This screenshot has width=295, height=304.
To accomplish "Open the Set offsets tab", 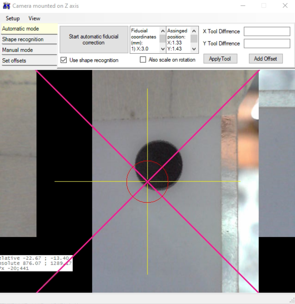I will click(x=29, y=61).
